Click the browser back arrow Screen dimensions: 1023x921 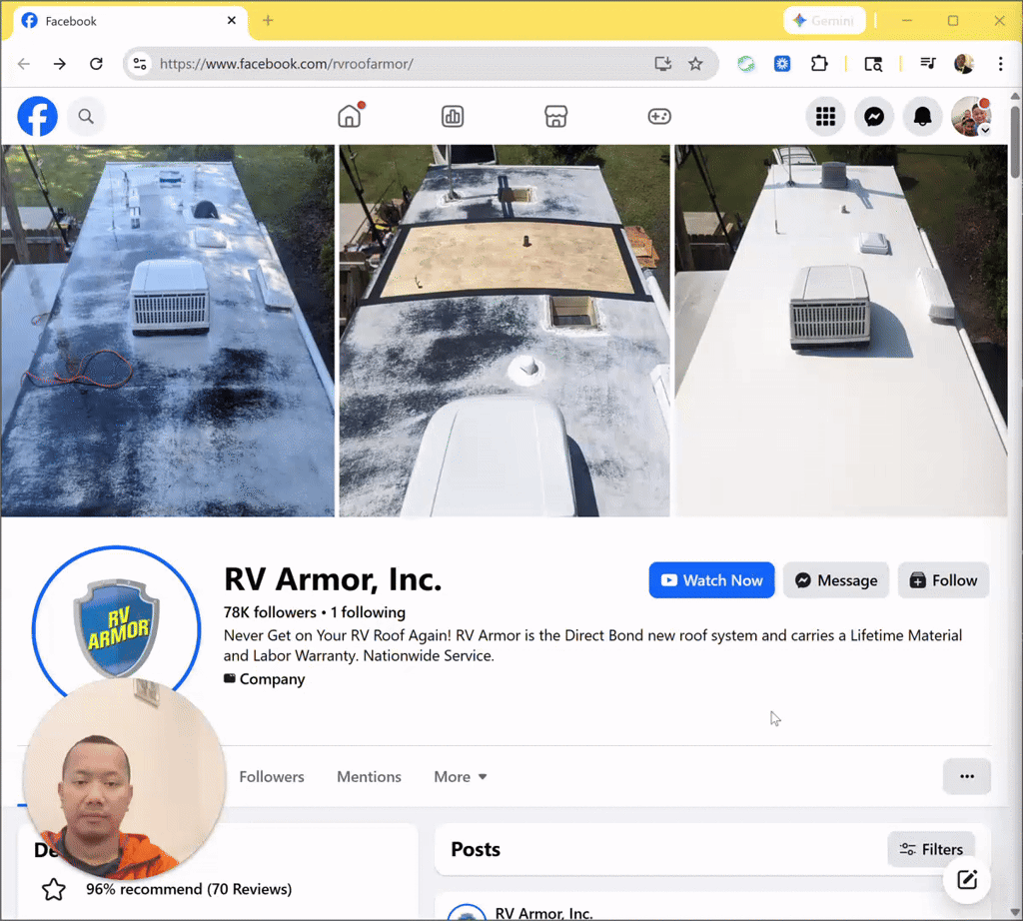point(24,63)
